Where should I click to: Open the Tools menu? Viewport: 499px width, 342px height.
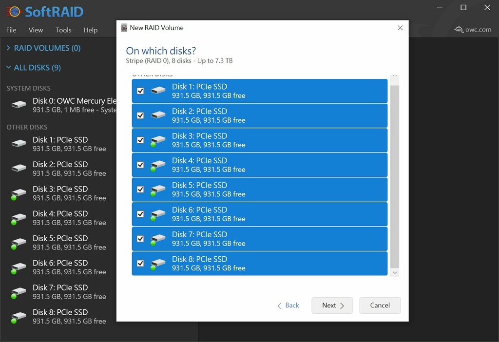tap(63, 30)
